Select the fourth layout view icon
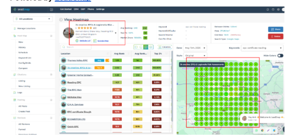Screen dimensions: 285x137 pos(151,47)
